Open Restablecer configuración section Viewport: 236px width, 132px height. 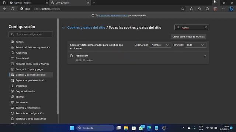coord(31,113)
